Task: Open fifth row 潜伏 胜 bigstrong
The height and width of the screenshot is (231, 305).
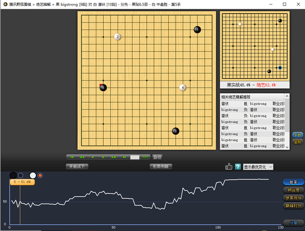Action: 252,128
